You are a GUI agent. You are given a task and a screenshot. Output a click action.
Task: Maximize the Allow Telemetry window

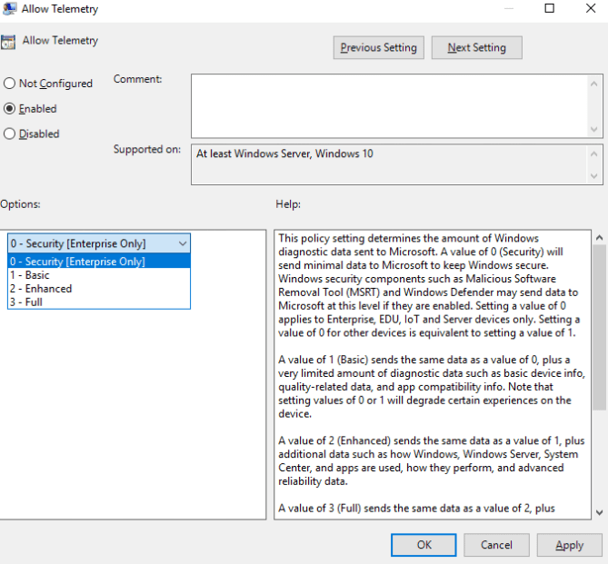click(x=549, y=9)
